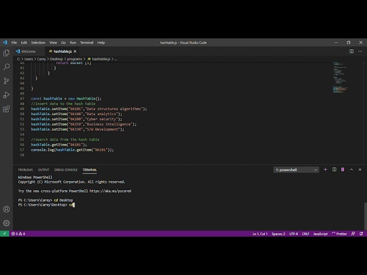The image size is (367, 275).
Task: Click the terminal input prompt line
Action: 46,205
